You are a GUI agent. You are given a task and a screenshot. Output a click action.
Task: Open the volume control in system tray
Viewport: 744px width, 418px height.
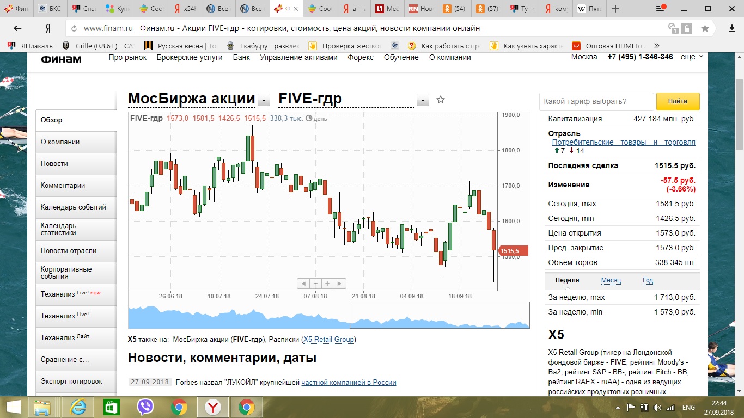657,407
